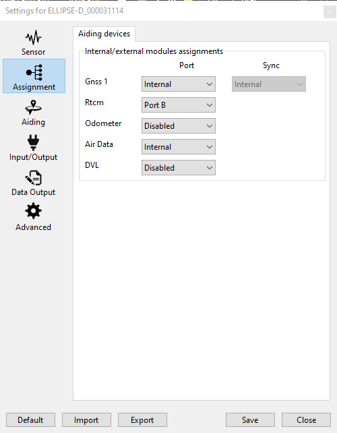Expand the Gnss 1 Port dropdown

(179, 84)
